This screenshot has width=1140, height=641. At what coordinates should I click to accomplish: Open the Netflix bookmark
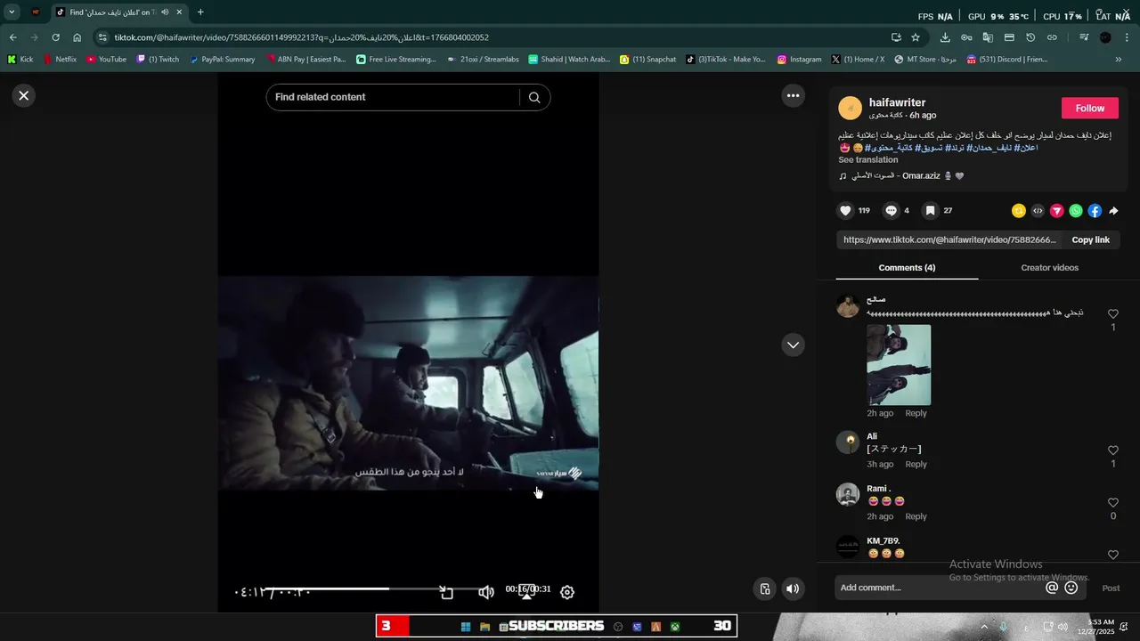click(x=60, y=60)
